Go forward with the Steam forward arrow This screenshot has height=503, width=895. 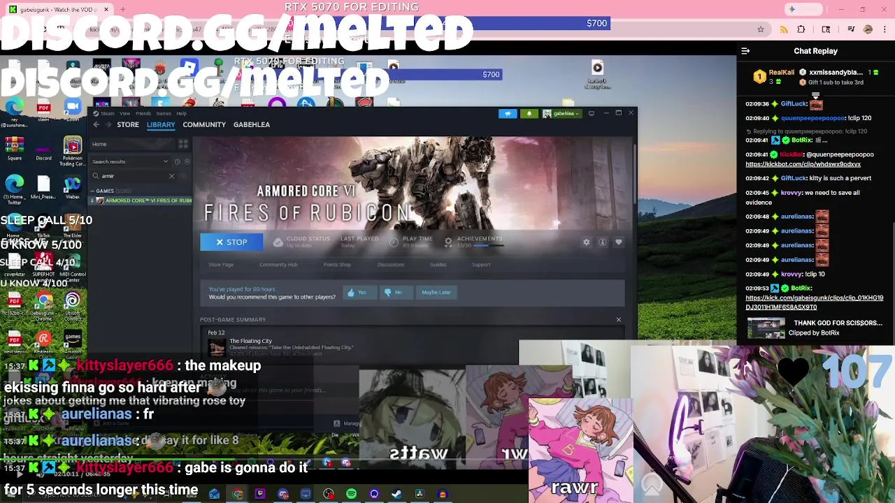pos(108,124)
